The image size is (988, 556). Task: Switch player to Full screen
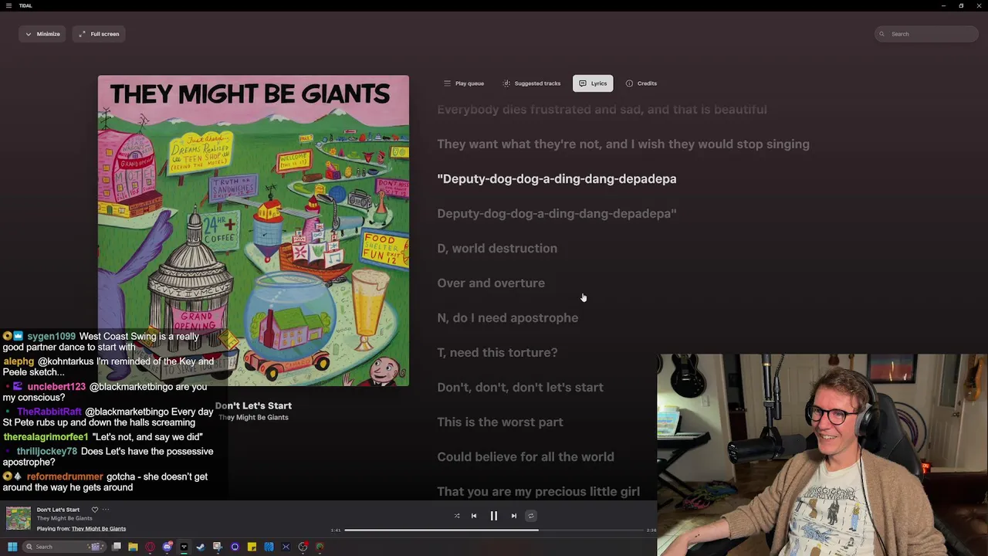[100, 34]
